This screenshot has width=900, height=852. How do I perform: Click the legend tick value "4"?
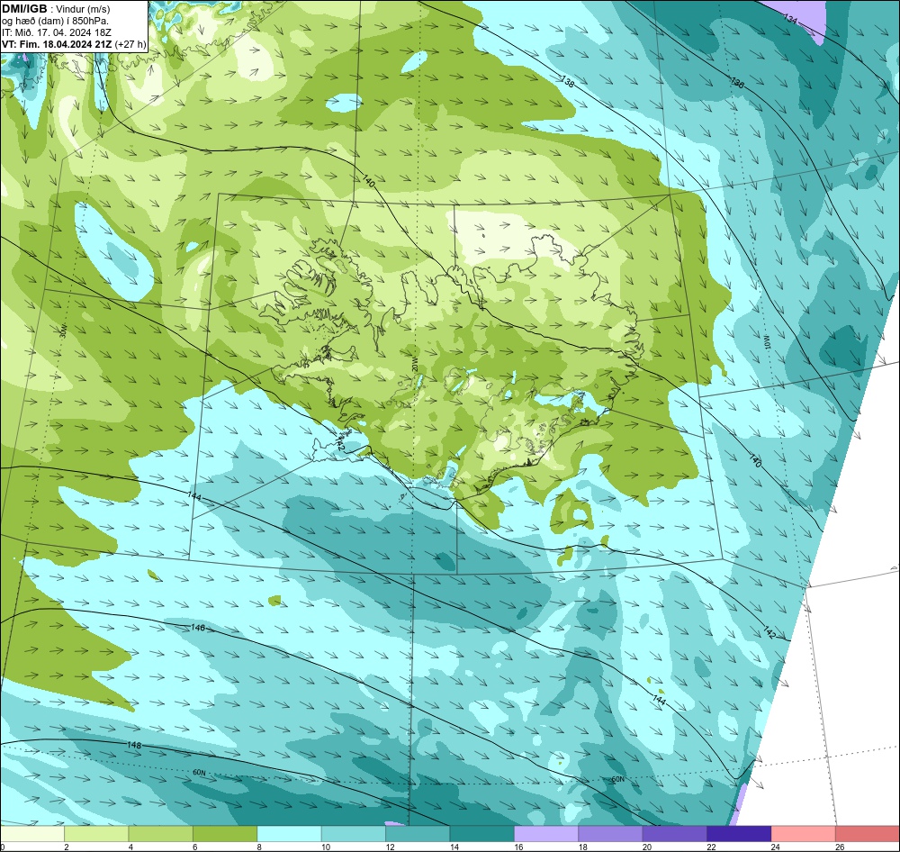pyautogui.click(x=130, y=847)
